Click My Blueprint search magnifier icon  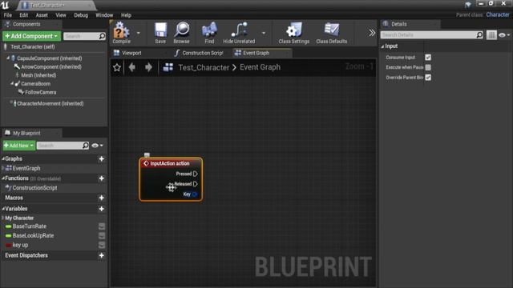click(x=86, y=146)
